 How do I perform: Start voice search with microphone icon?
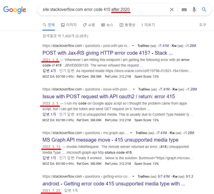pos(194,10)
